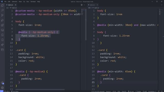Click '@custom-media --bp-medium' on line 1 left
This screenshot has height=92, width=164.
pos(34,11)
